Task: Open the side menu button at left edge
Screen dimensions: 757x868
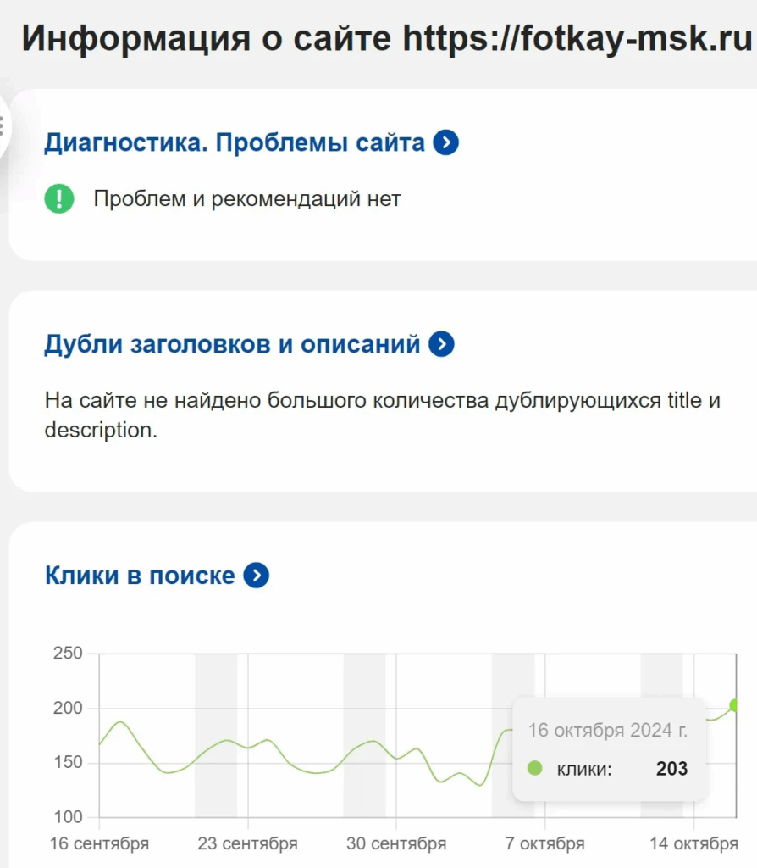Action: coord(3,126)
